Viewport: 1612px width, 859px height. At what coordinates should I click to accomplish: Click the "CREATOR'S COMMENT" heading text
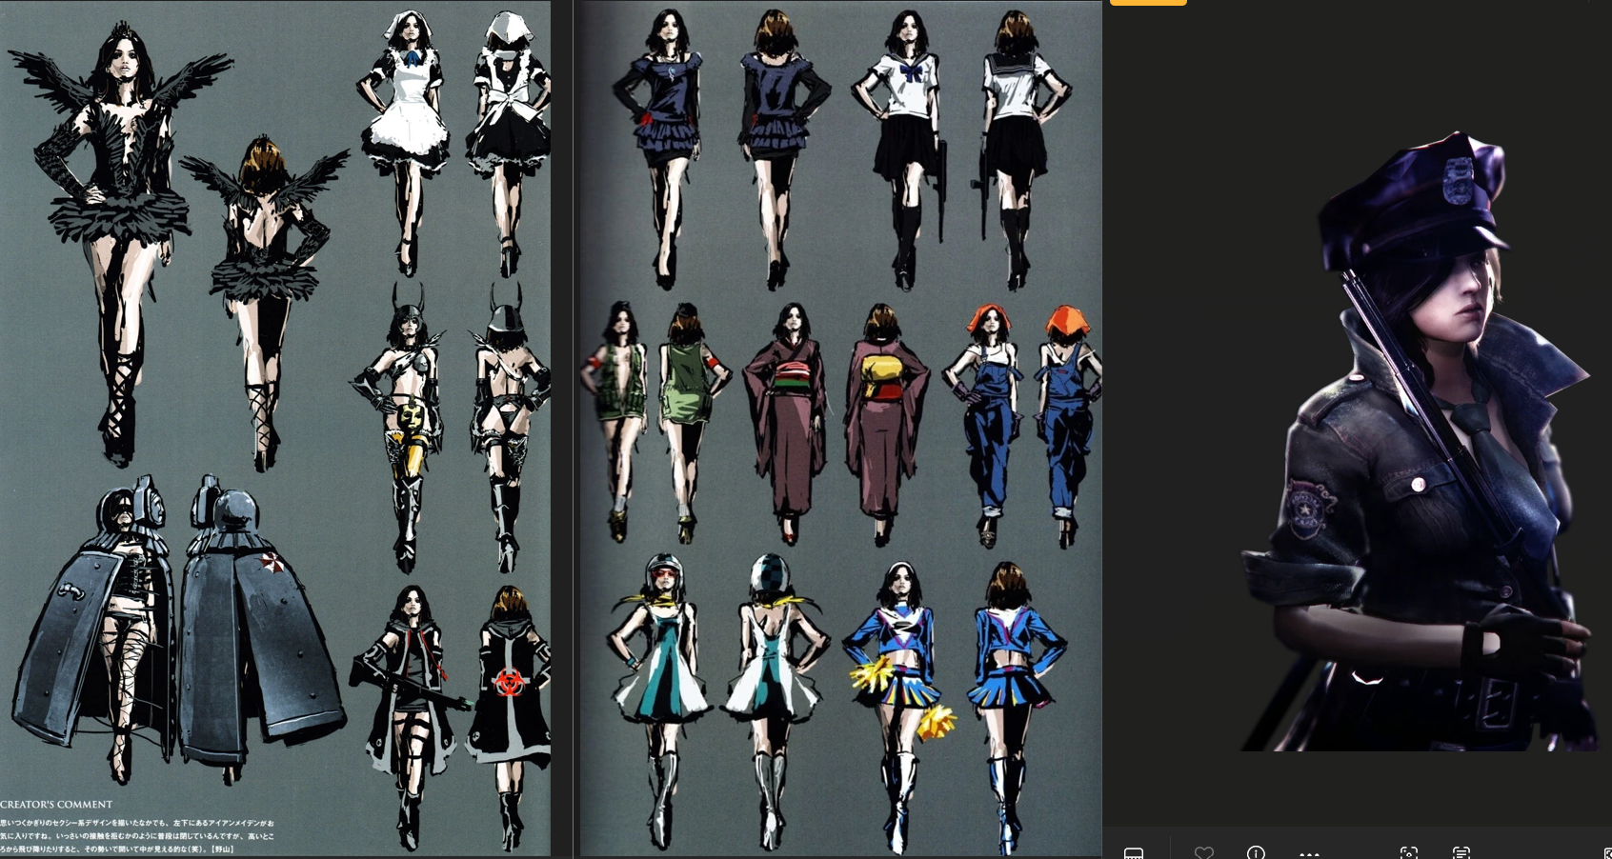pyautogui.click(x=56, y=805)
